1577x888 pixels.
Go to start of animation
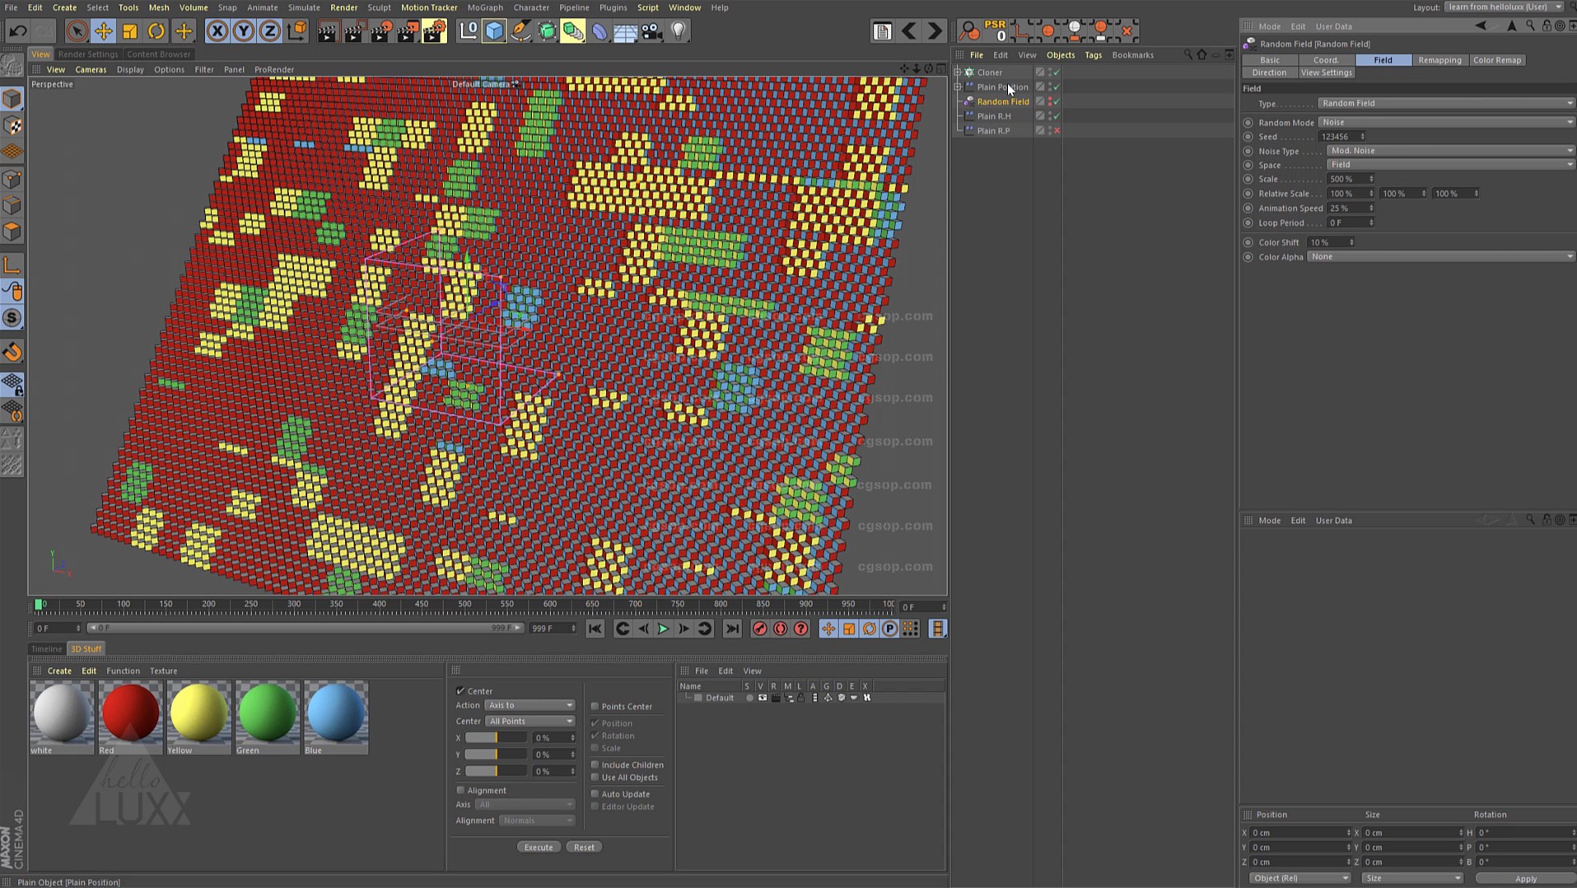[x=595, y=629]
